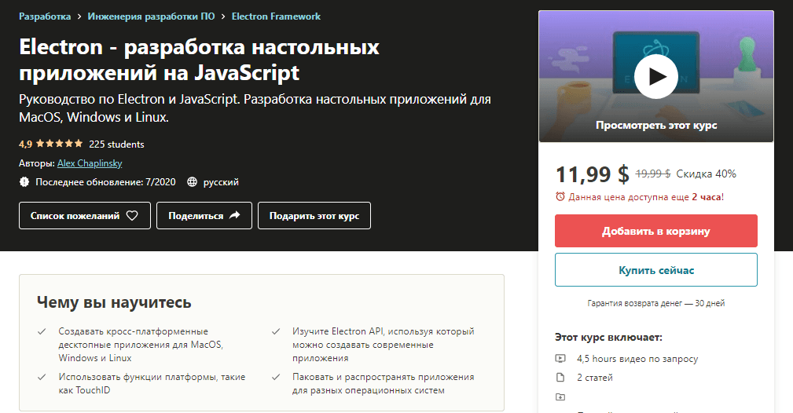Click the Скидка 40% label

(x=706, y=174)
